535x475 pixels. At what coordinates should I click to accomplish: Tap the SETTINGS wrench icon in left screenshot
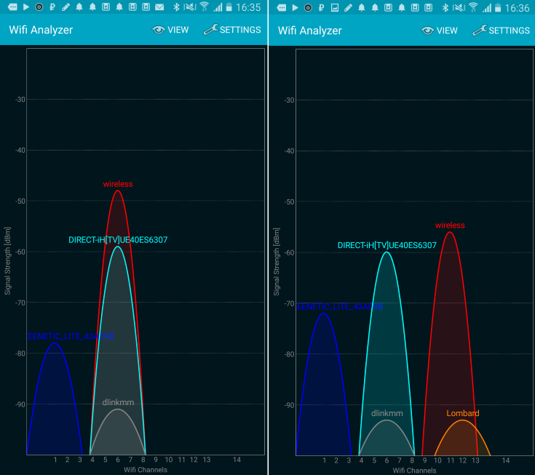211,30
